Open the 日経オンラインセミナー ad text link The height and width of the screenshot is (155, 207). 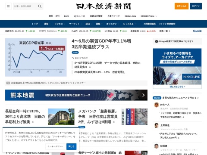click(x=48, y=83)
